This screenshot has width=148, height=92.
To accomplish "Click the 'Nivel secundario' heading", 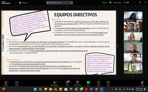I will [13, 59].
